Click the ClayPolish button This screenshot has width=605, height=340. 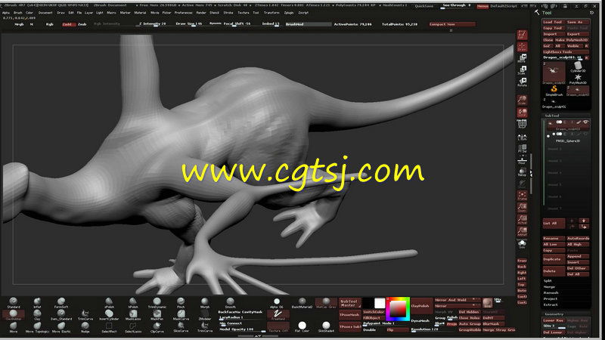pos(420,306)
